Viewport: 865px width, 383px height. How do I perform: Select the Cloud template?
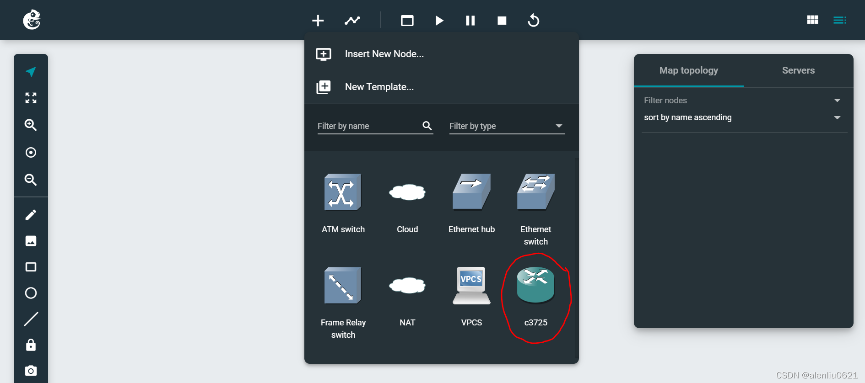pos(407,203)
